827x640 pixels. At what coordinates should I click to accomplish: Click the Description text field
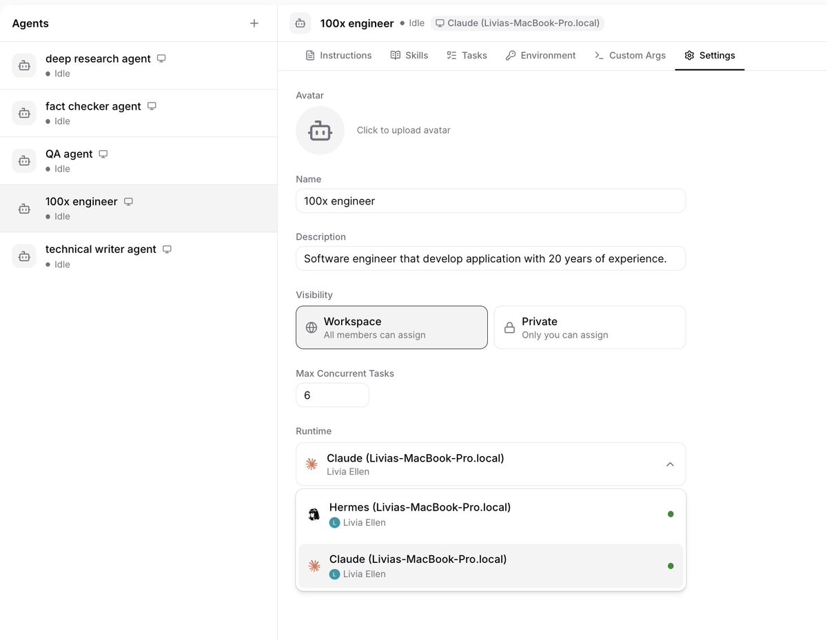click(x=490, y=258)
